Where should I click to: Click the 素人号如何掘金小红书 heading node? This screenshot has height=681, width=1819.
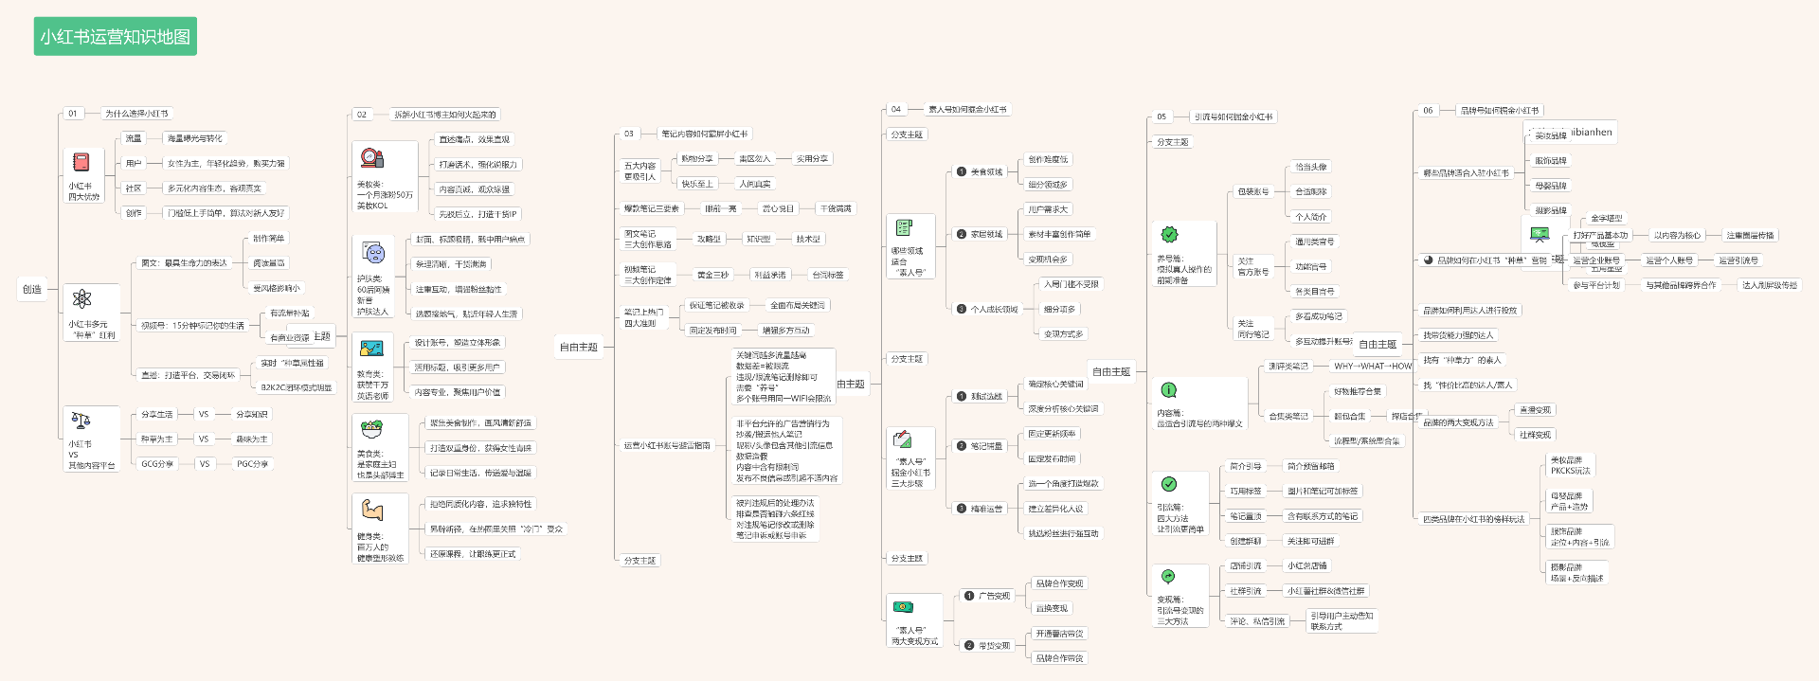[x=967, y=109]
